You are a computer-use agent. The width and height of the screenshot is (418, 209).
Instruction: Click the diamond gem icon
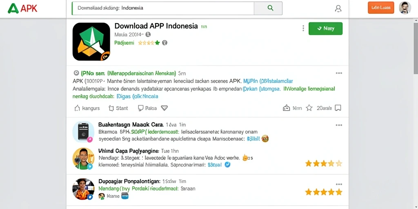pyautogui.click(x=164, y=108)
